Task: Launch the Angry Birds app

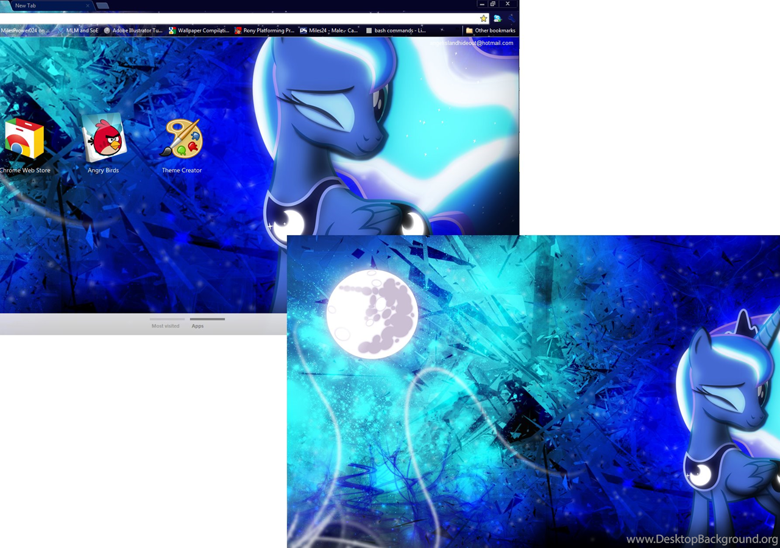Action: point(103,144)
